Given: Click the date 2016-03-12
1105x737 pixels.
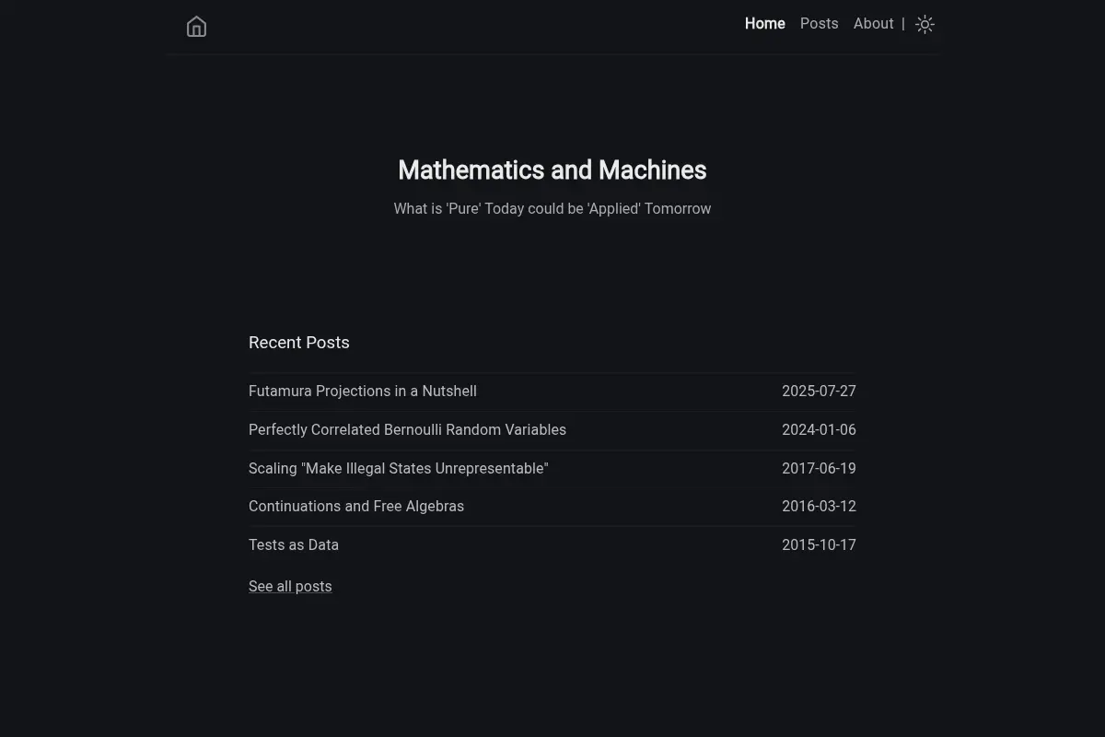Looking at the screenshot, I should (x=819, y=507).
